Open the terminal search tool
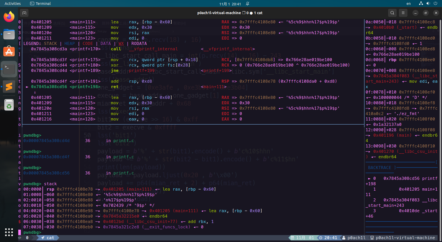Viewport: 442px width, 242px height. point(392,13)
